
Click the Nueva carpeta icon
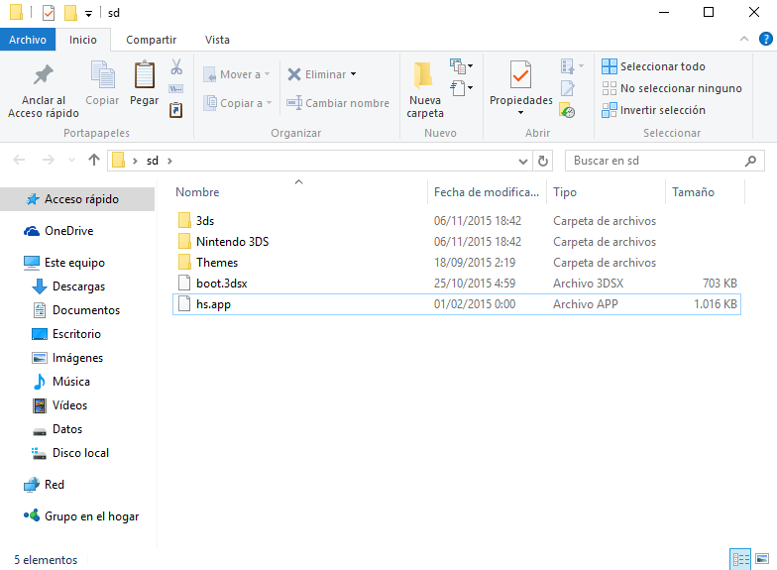(424, 75)
